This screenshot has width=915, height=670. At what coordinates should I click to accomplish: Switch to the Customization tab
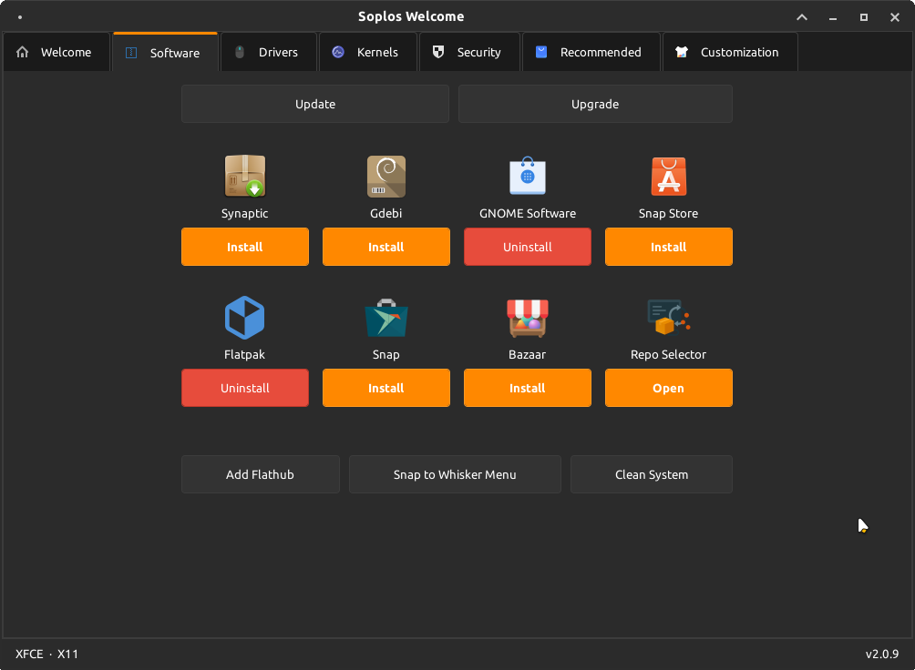[x=730, y=52]
